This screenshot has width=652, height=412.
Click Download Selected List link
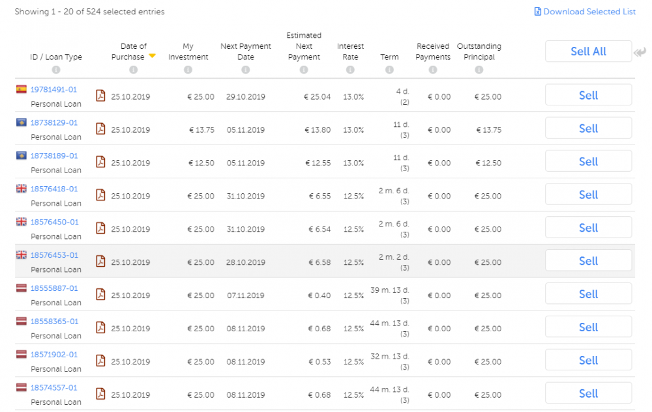pyautogui.click(x=585, y=12)
